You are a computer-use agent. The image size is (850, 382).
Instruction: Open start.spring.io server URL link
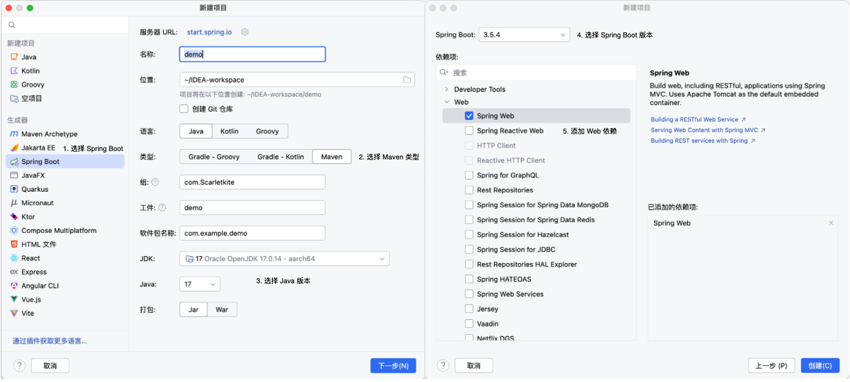coord(210,32)
